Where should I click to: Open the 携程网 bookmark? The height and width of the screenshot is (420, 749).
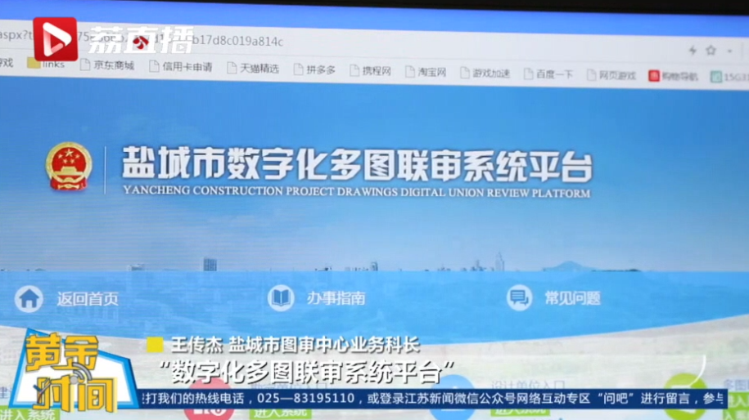pos(371,71)
